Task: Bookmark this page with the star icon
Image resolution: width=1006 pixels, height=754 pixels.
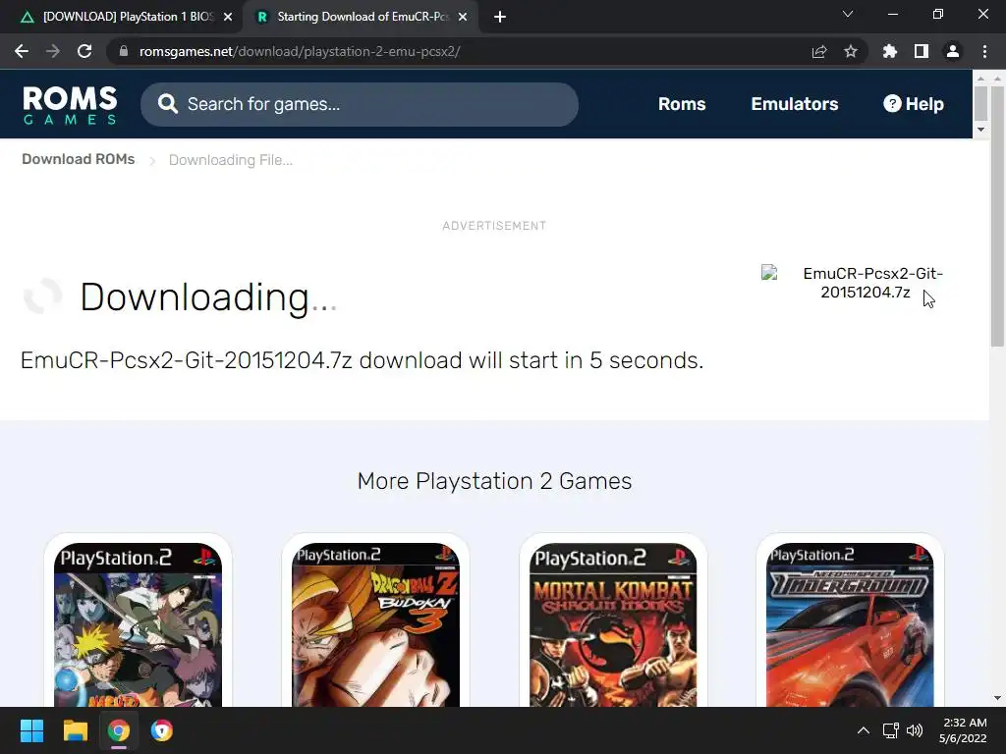Action: (x=851, y=51)
